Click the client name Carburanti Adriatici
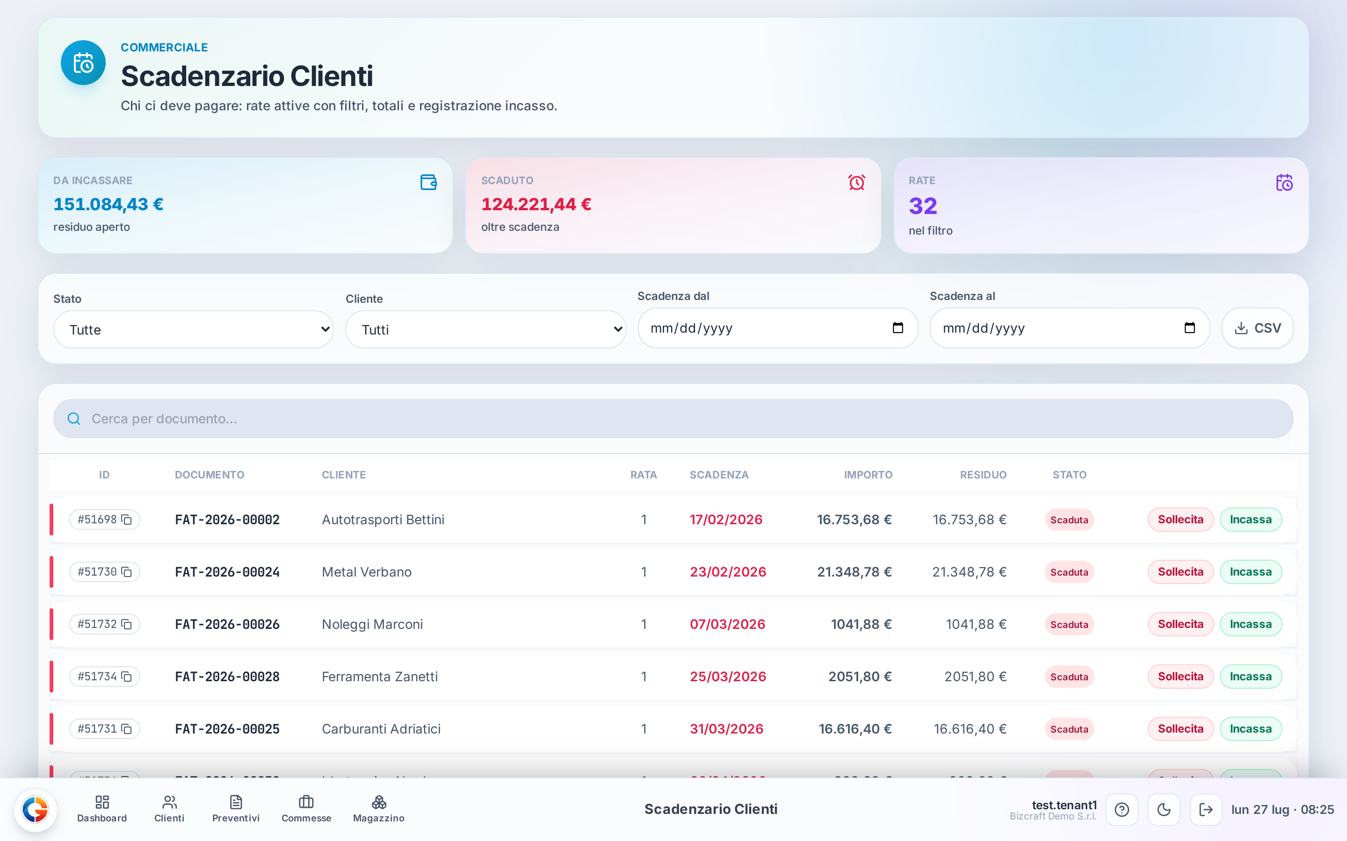This screenshot has height=841, width=1347. 381,729
